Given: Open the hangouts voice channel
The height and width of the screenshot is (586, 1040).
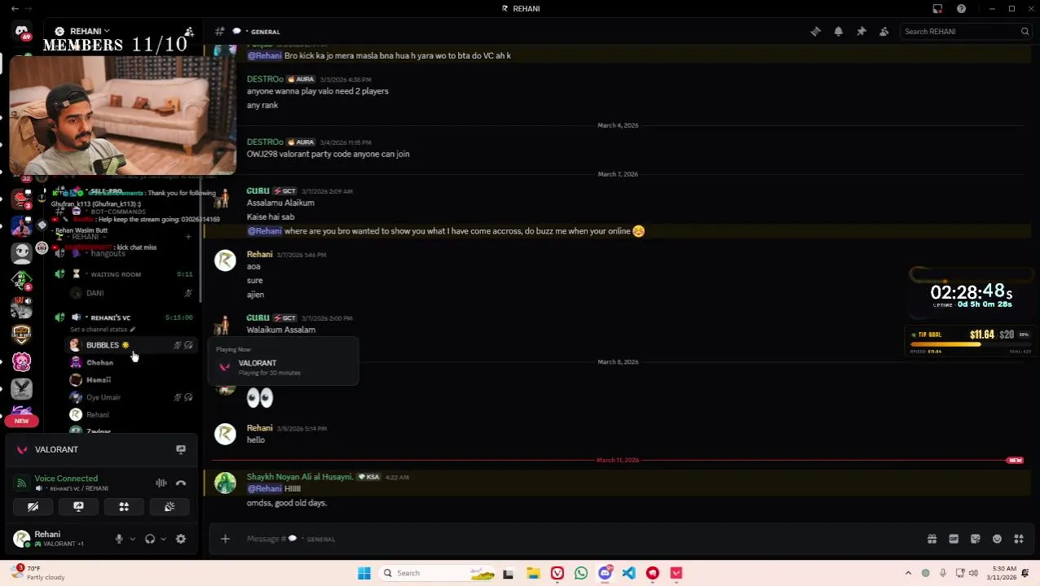Looking at the screenshot, I should (108, 254).
